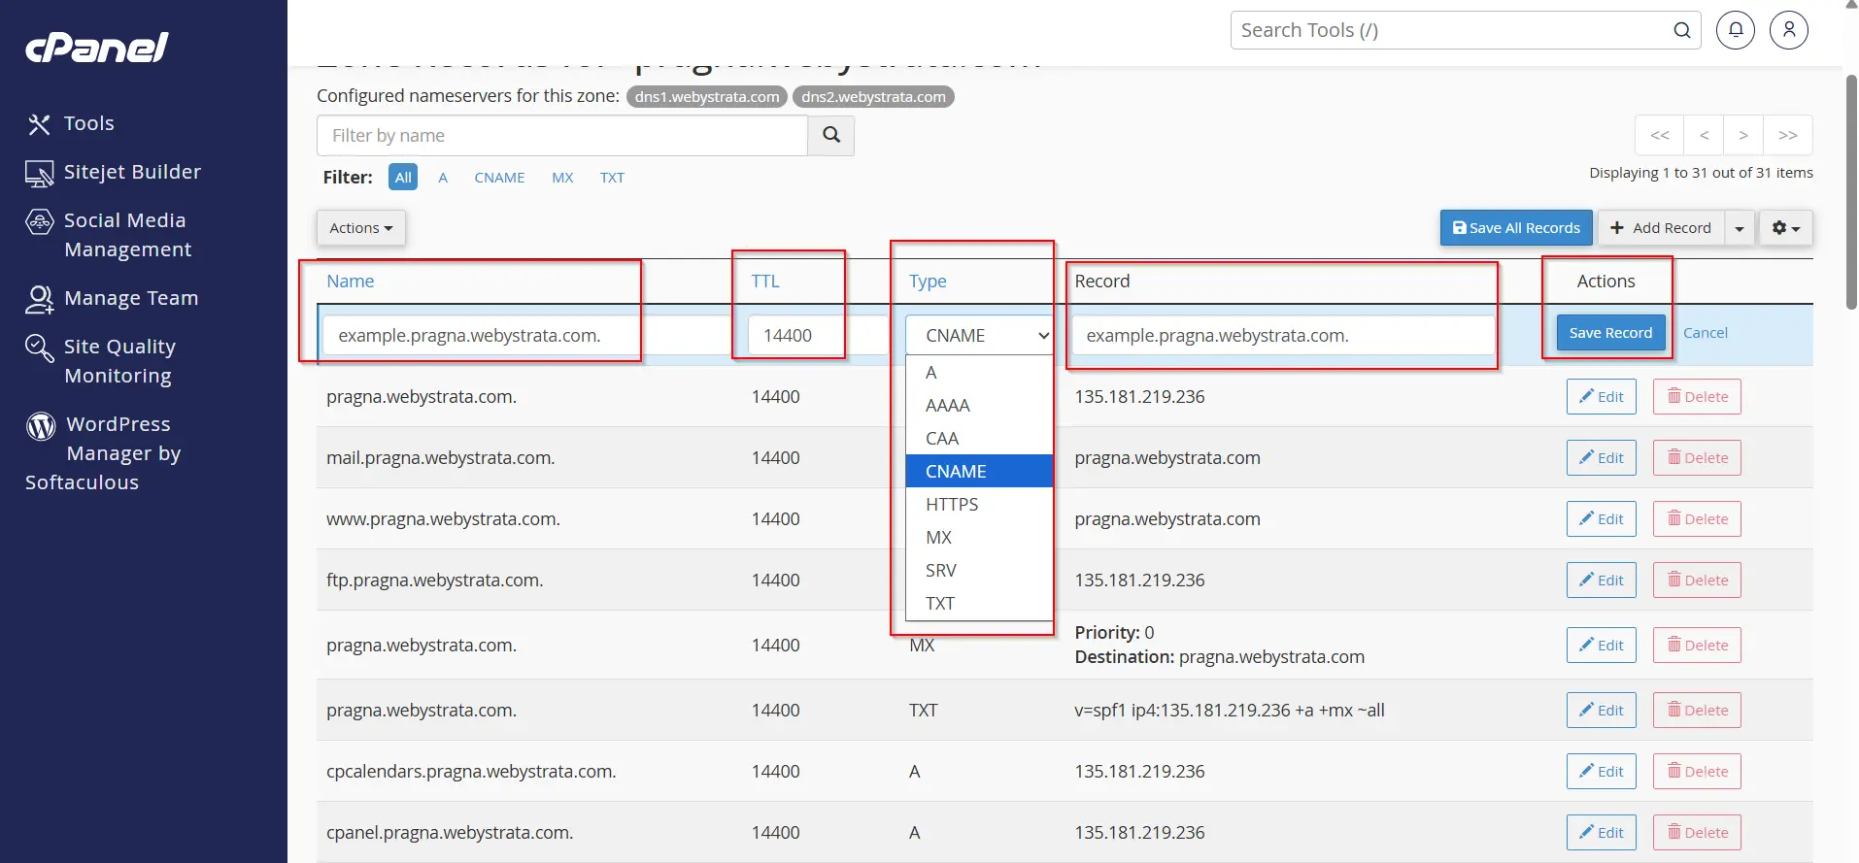Sort by Name column header
1859x863 pixels.
(x=350, y=282)
